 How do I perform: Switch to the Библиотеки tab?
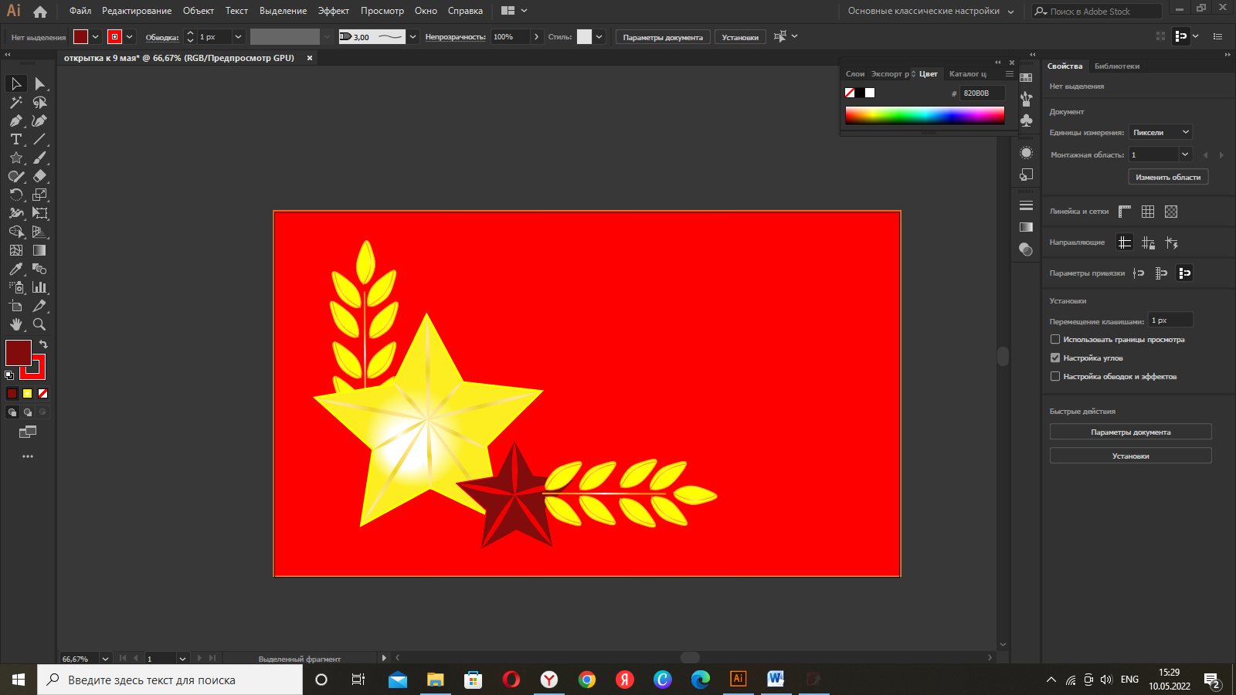tap(1116, 66)
